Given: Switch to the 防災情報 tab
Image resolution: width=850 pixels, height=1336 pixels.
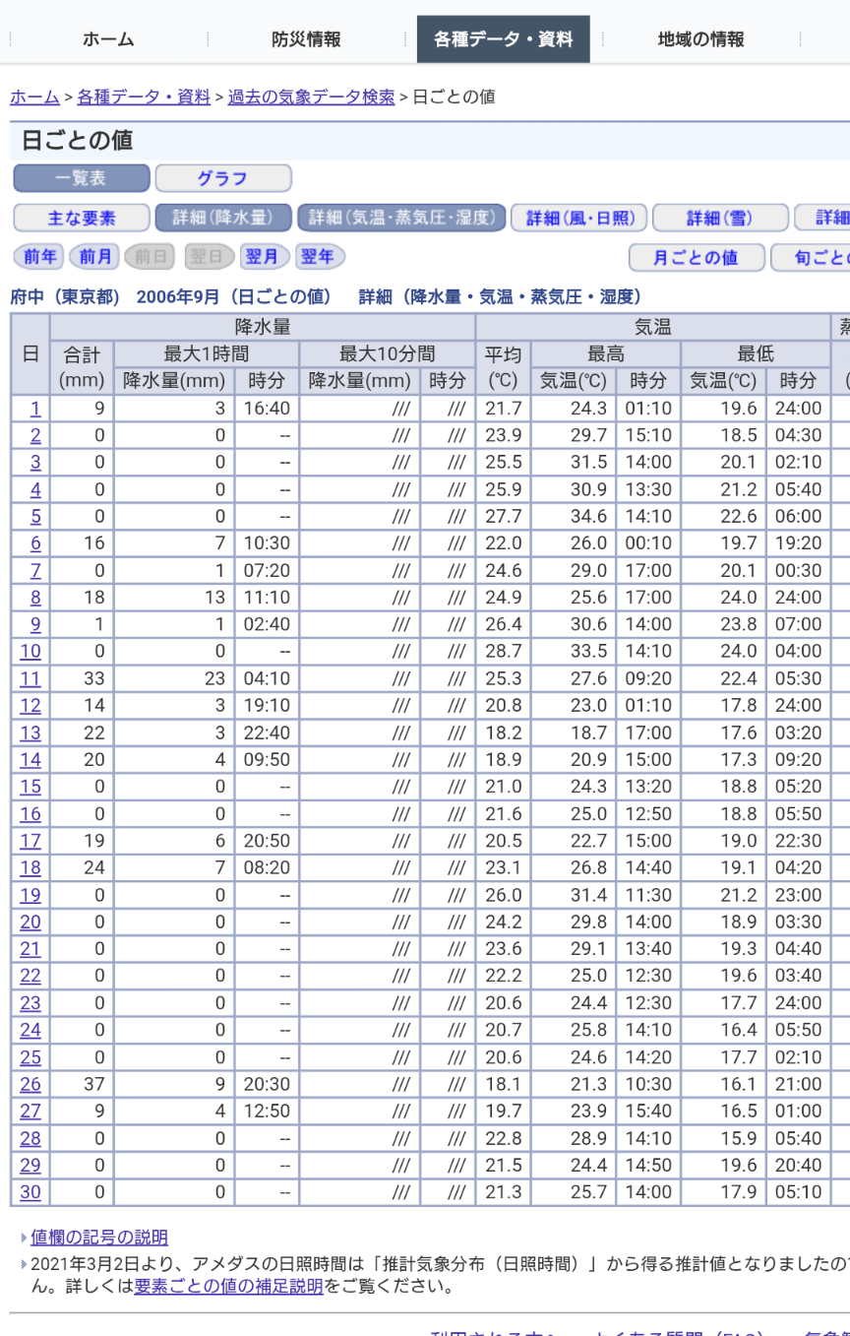Looking at the screenshot, I should click(306, 39).
